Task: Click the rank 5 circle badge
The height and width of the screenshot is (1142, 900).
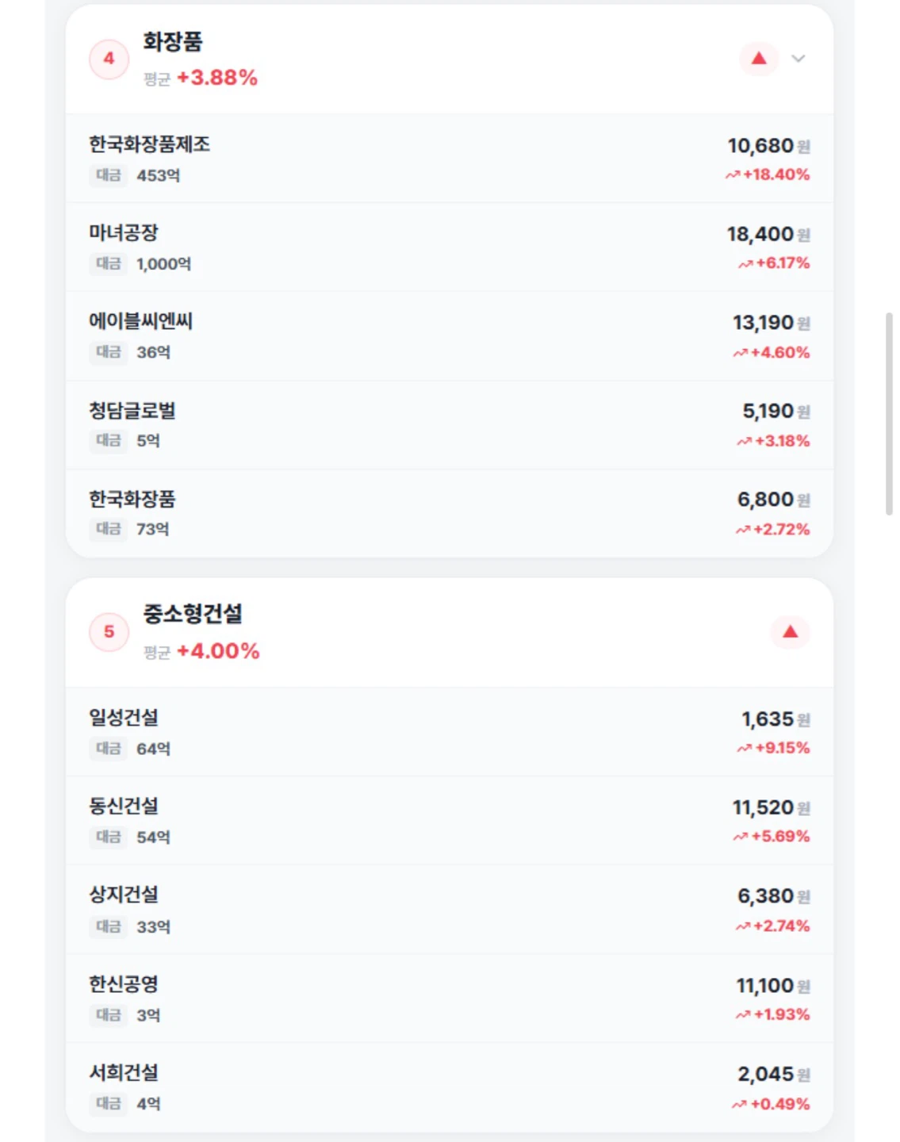Action: coord(109,633)
